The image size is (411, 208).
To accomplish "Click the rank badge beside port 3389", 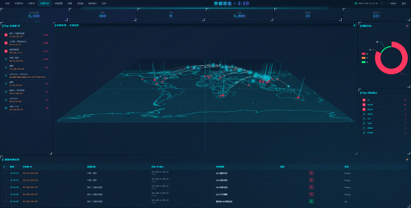I will click(x=364, y=123).
